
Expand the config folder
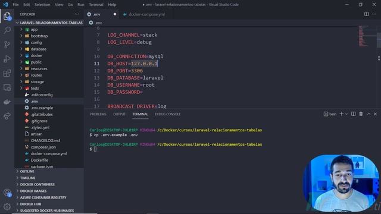(49, 42)
